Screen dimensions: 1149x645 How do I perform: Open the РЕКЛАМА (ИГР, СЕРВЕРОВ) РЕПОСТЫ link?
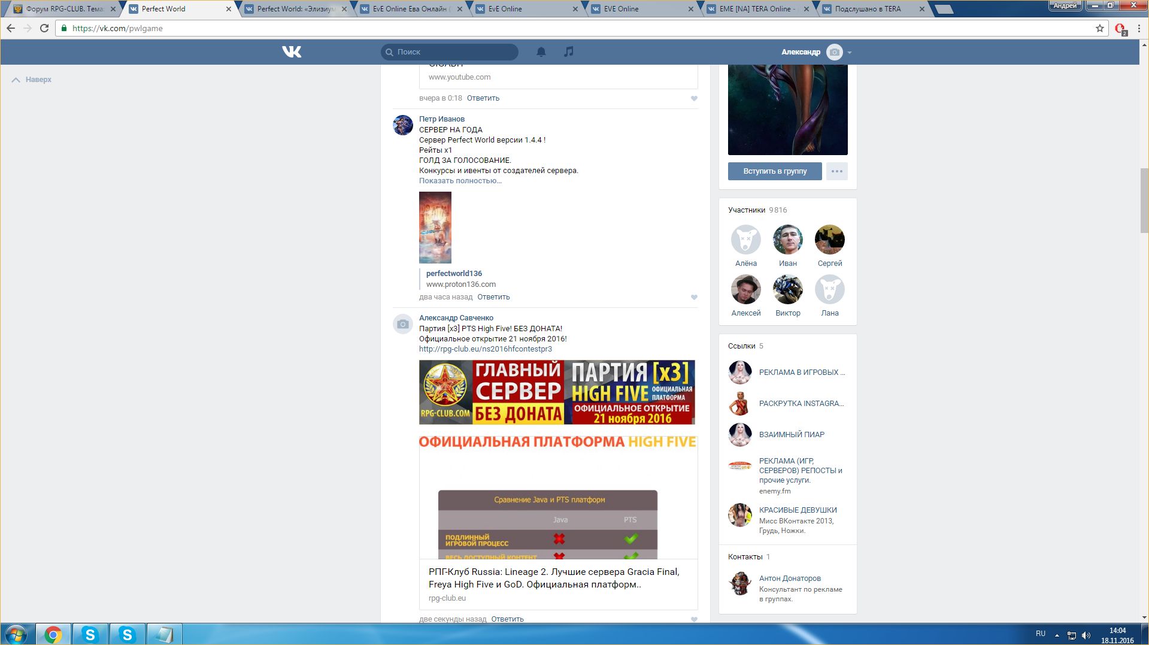[801, 470]
